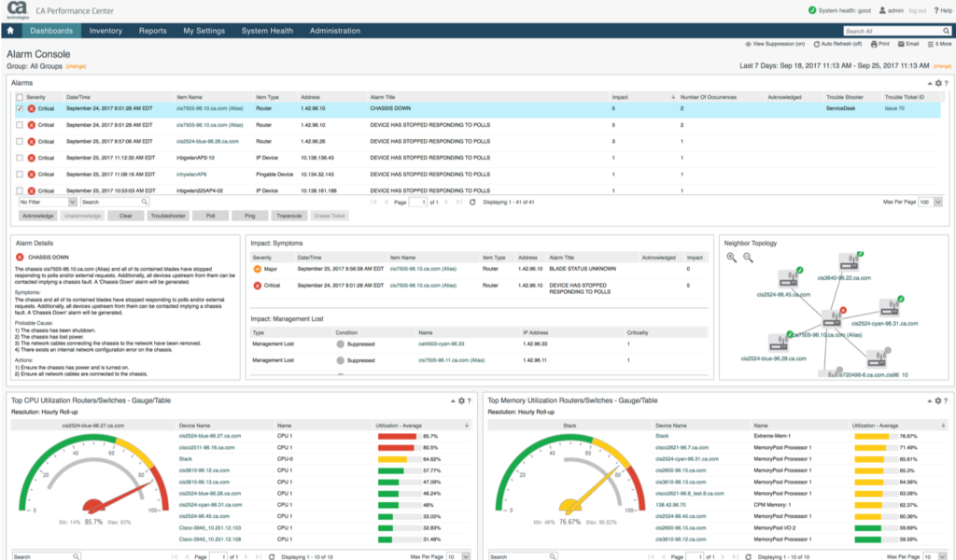Switch to the System Health menu

[x=267, y=31]
